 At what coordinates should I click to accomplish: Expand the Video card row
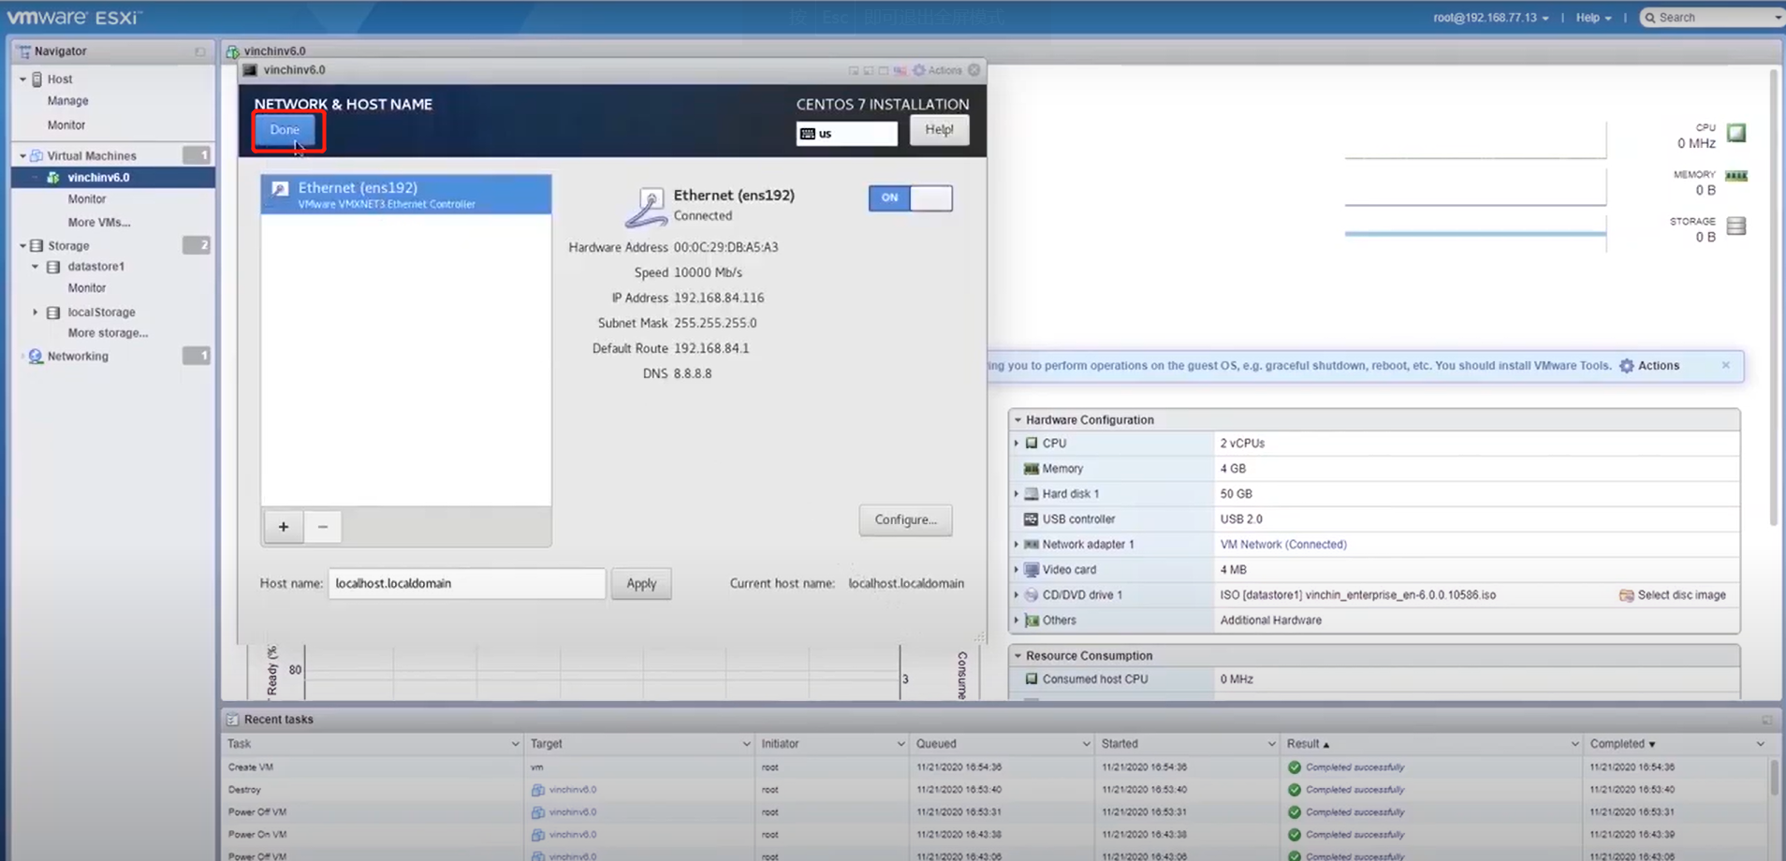click(1017, 570)
